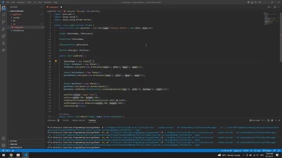282x158 pixels.
Task: Open Manage gear in activity bar
Action: pyautogui.click(x=4, y=145)
